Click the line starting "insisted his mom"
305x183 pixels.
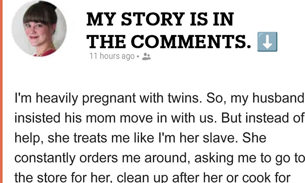[x=159, y=118]
